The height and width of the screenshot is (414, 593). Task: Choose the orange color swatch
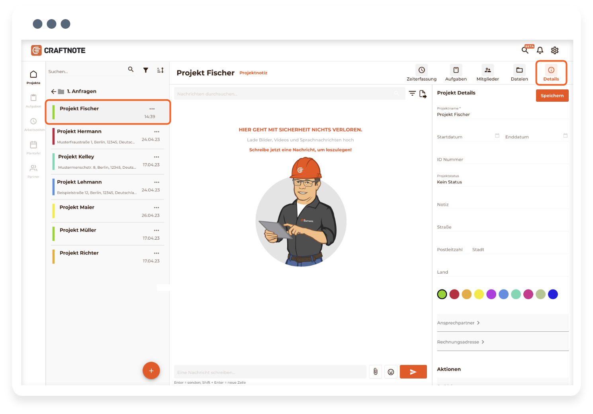467,294
